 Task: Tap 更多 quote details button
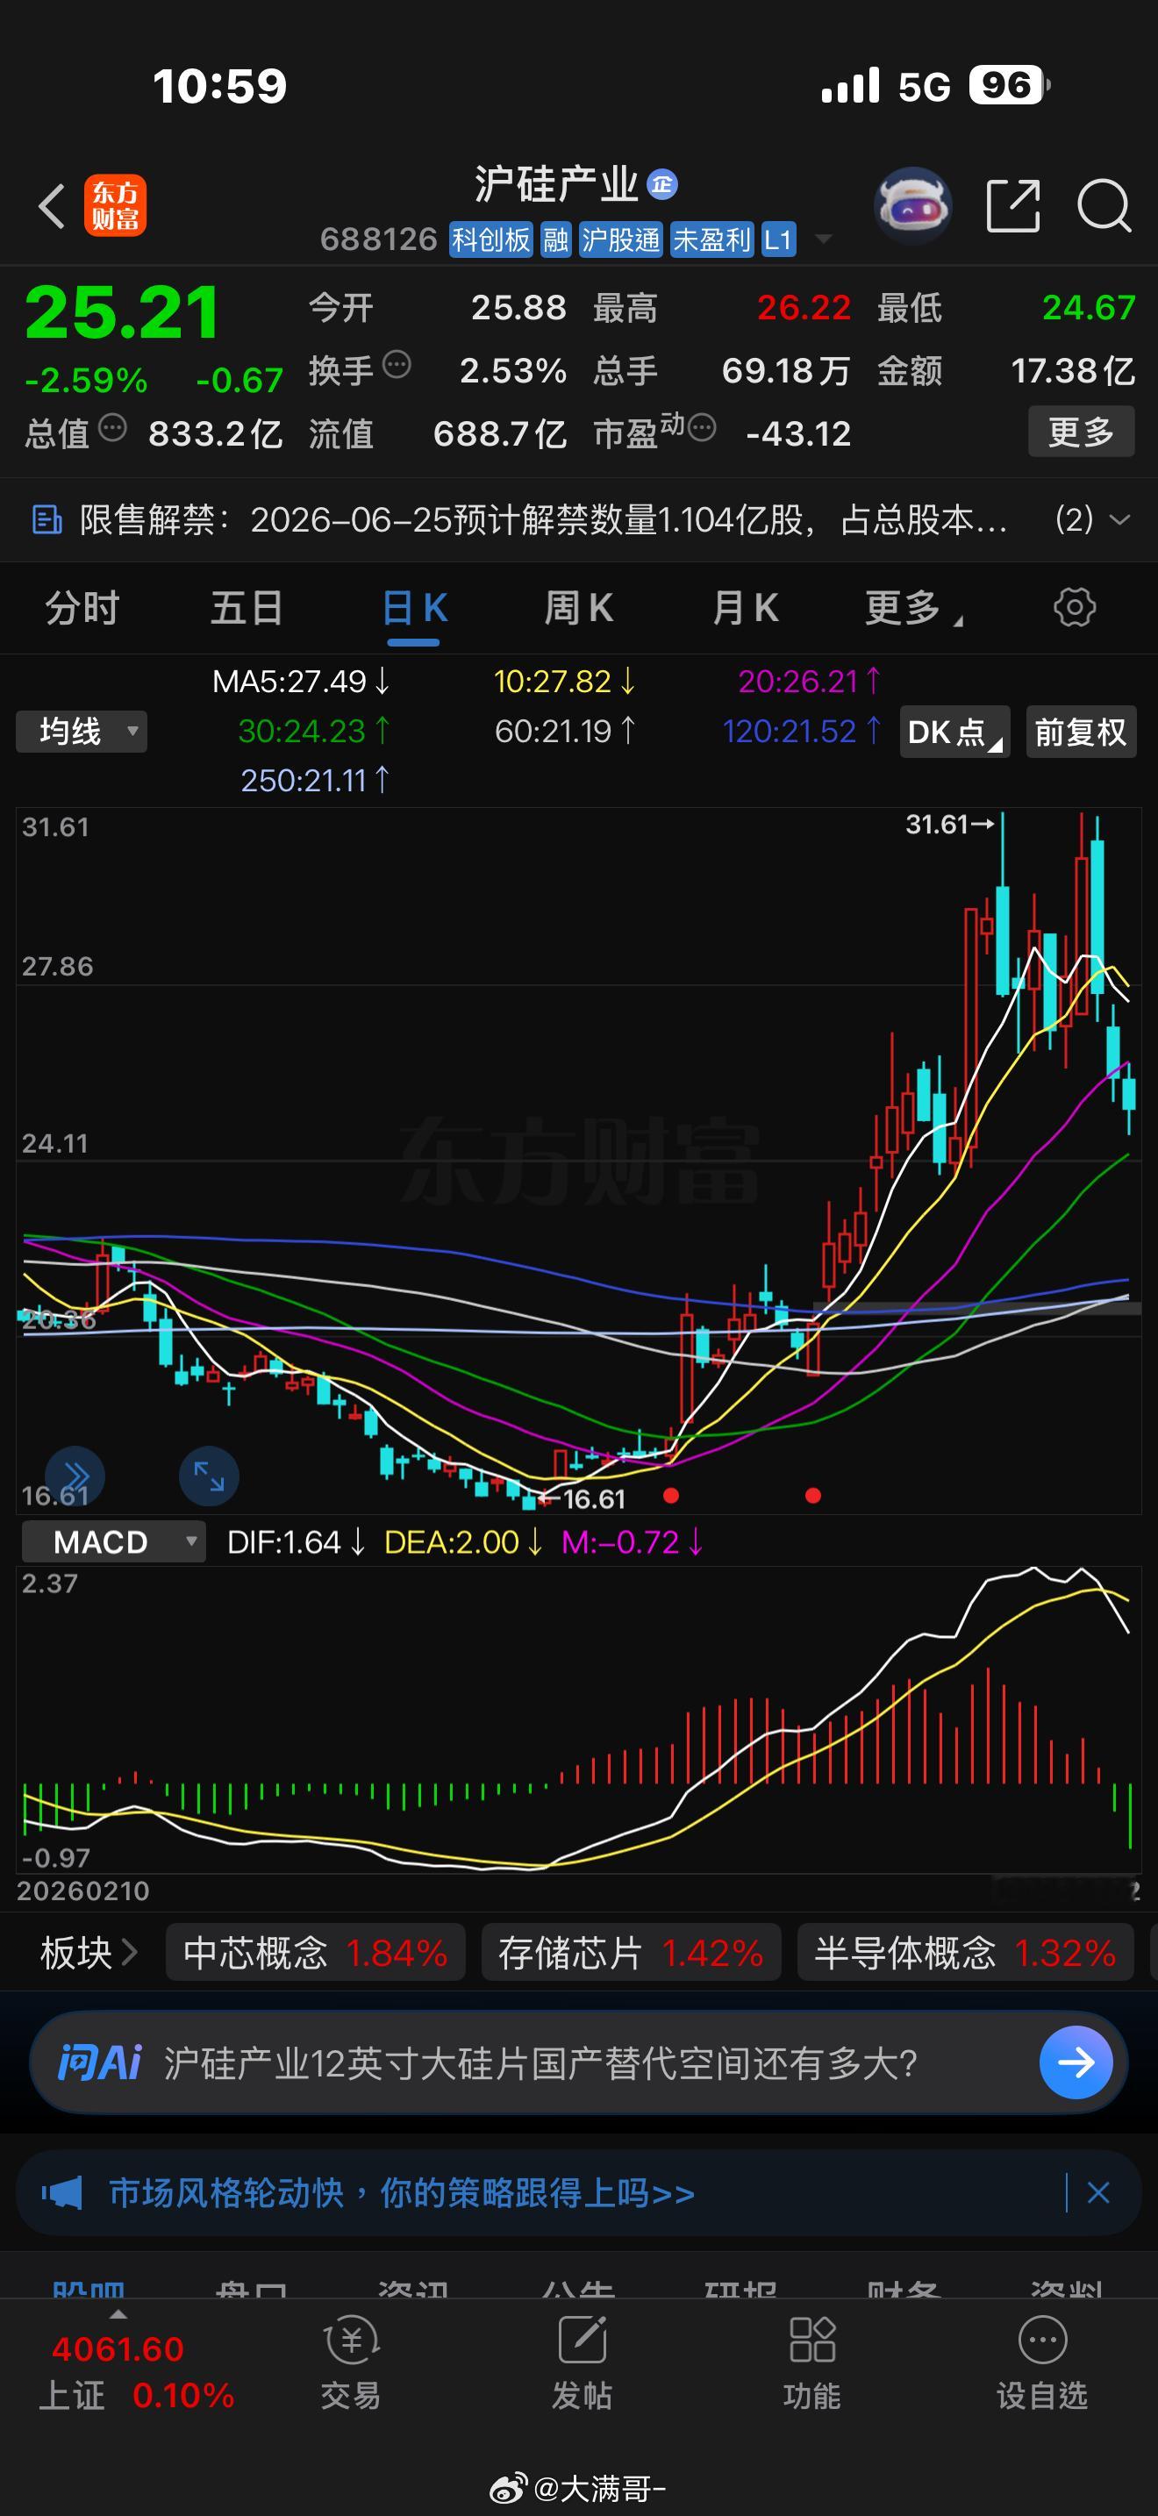point(1081,432)
